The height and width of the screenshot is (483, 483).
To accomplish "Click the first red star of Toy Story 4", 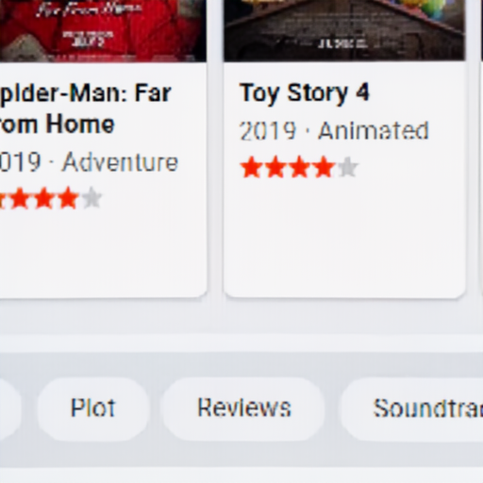I will coord(251,167).
